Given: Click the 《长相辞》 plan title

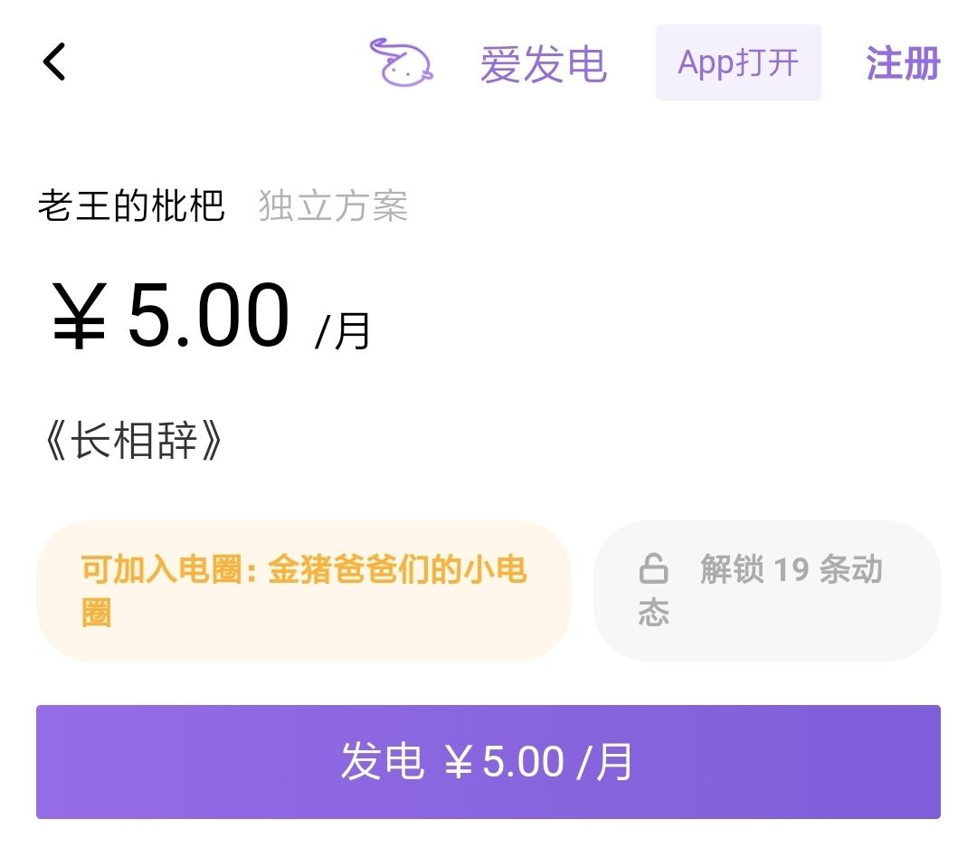Looking at the screenshot, I should pyautogui.click(x=132, y=440).
